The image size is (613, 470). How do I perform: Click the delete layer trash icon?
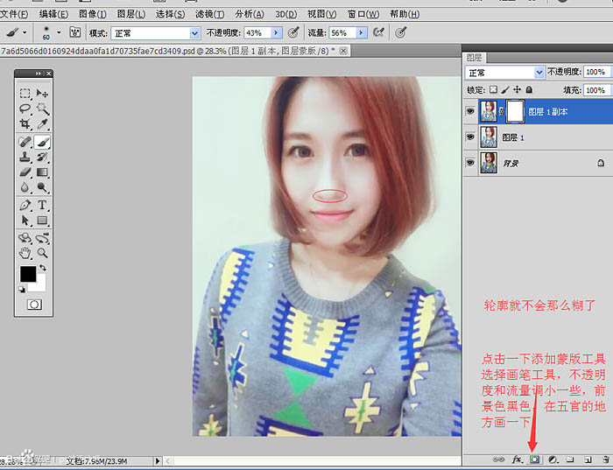tap(605, 459)
